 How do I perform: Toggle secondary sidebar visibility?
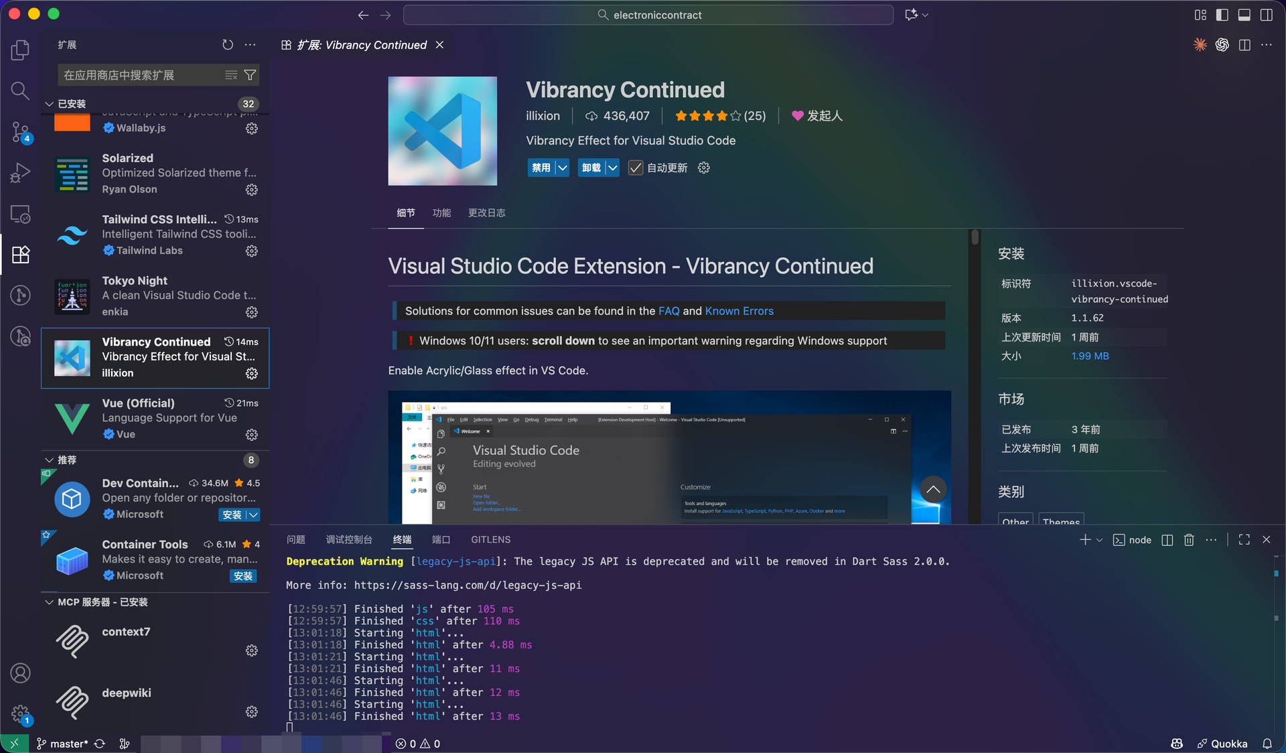coord(1266,15)
